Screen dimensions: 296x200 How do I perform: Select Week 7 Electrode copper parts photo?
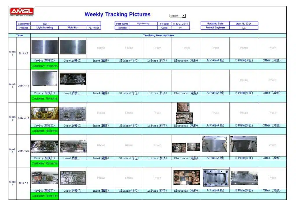point(187,177)
